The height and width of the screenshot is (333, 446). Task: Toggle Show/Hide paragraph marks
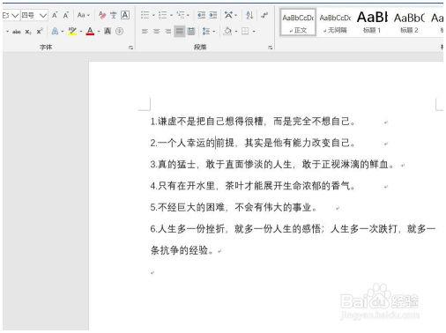tap(264, 15)
